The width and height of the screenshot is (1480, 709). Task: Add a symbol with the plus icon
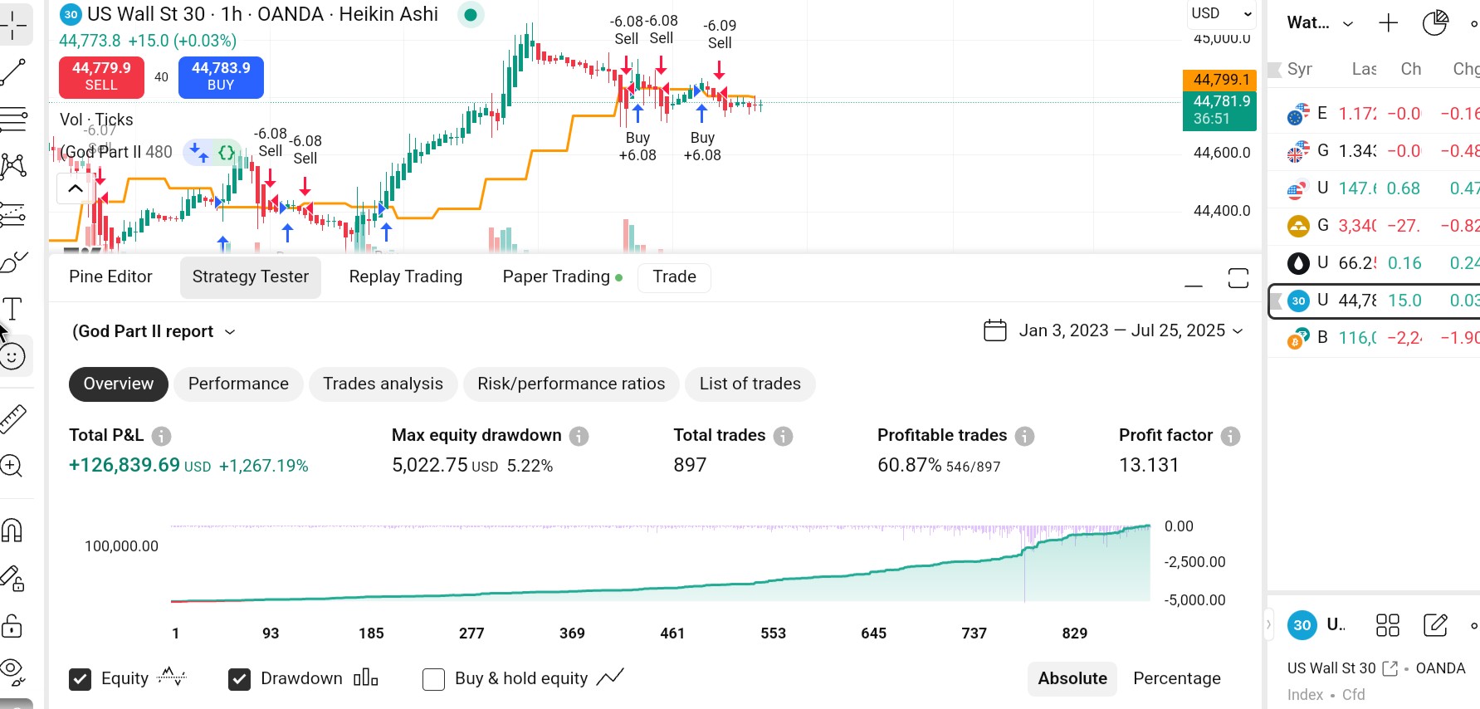click(1387, 22)
